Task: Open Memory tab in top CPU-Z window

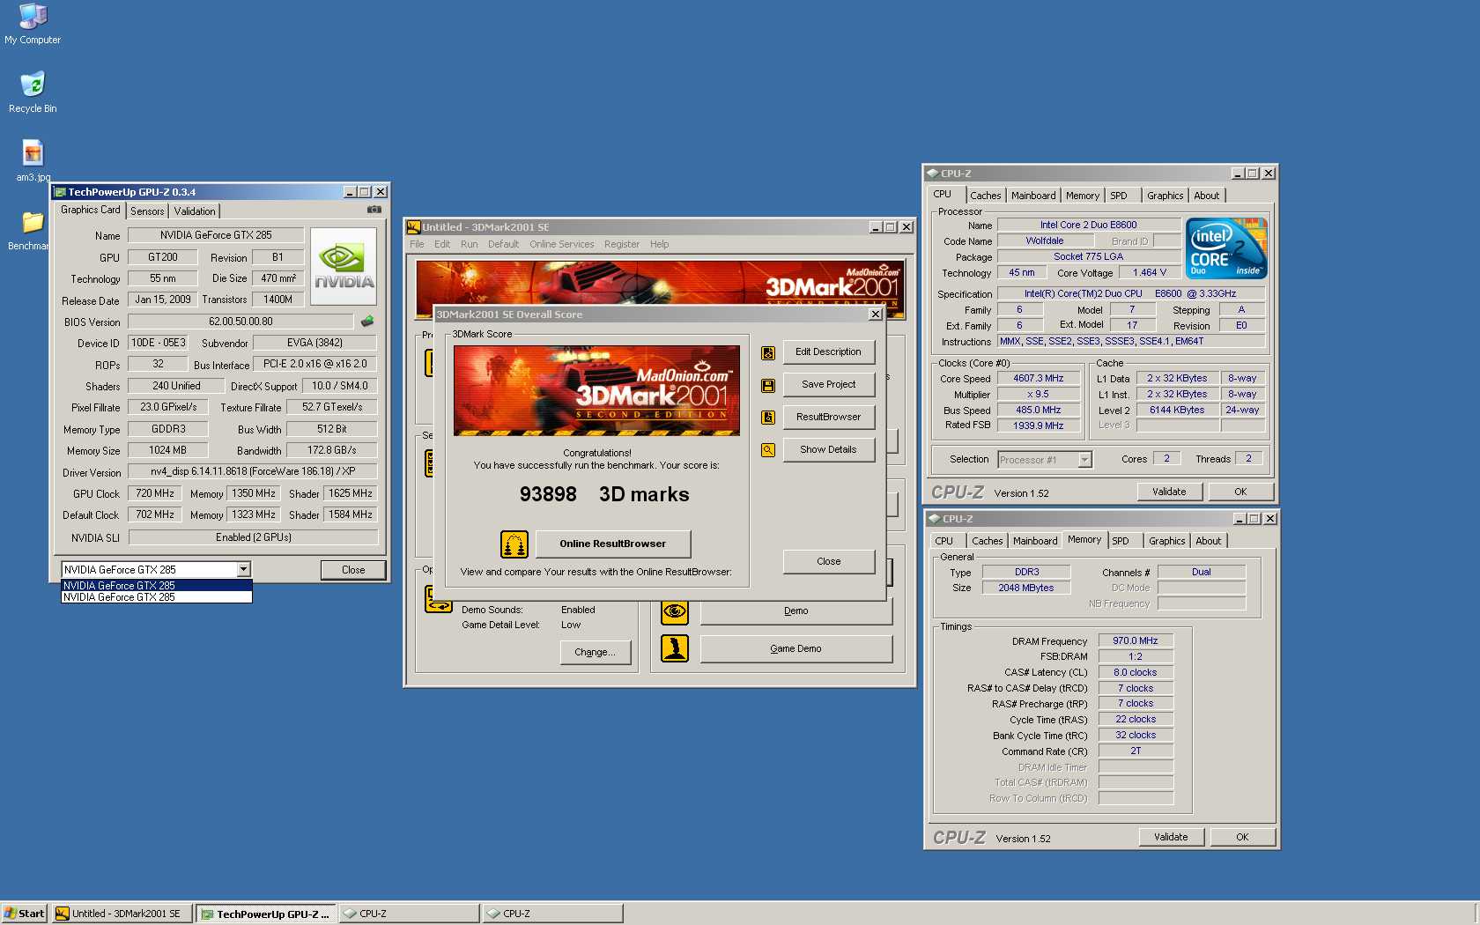Action: [x=1083, y=196]
